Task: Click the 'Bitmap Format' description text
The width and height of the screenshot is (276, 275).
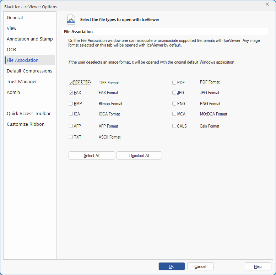Action: pos(110,104)
